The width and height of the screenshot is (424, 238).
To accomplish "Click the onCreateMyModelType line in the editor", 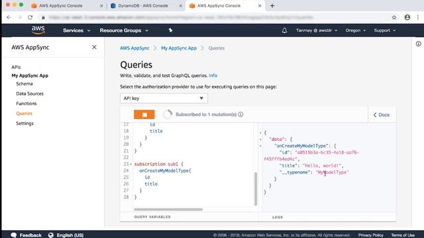I will tap(165, 171).
